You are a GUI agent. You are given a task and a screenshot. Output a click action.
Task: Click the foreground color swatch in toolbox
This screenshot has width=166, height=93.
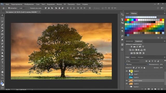pyautogui.click(x=2, y=84)
